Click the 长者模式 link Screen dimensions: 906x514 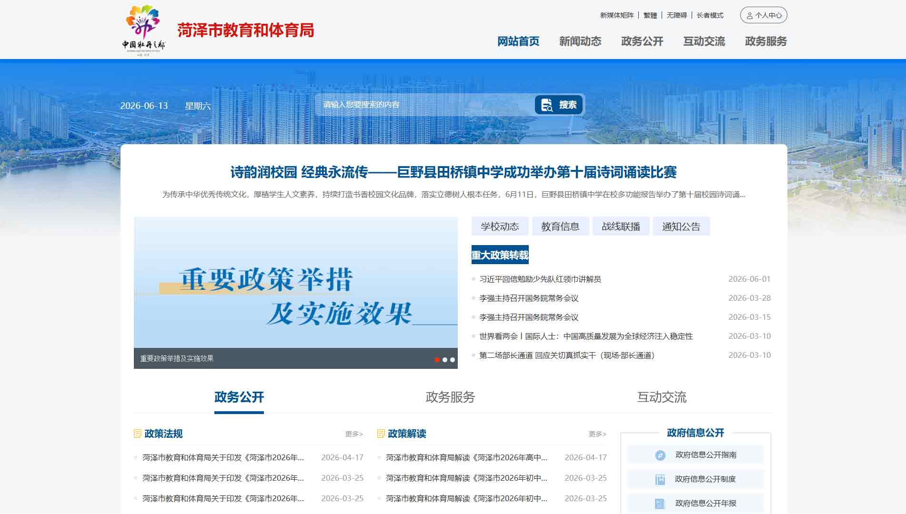pos(710,15)
